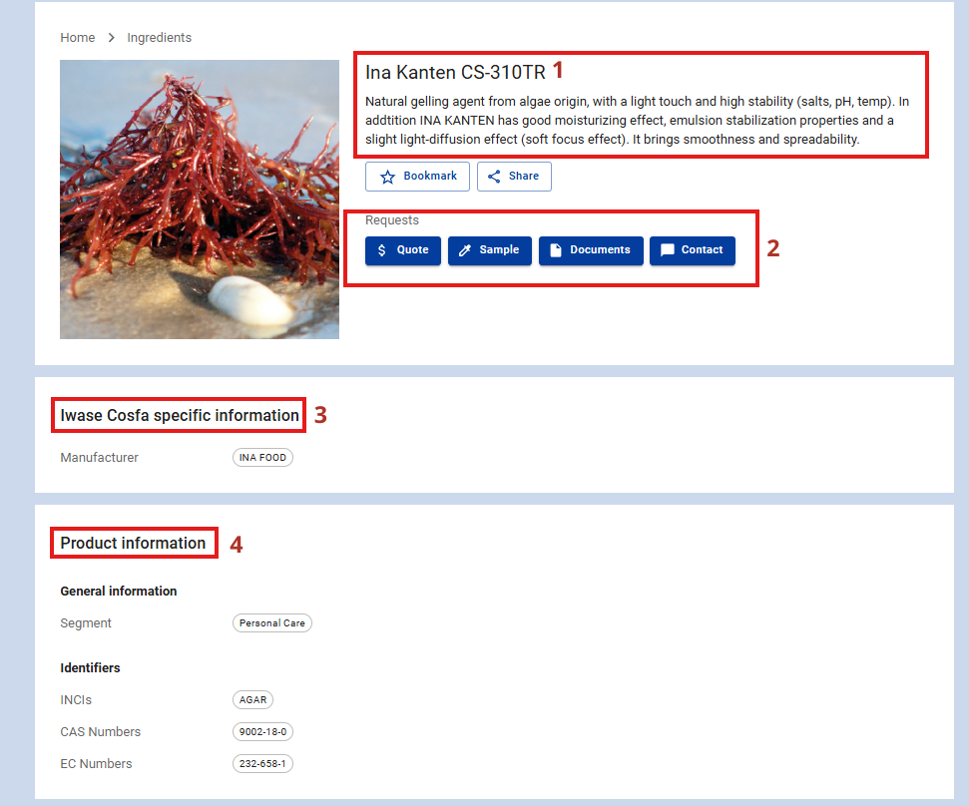This screenshot has width=969, height=806.
Task: Click the breadcrumb chevron separator
Action: click(x=111, y=38)
